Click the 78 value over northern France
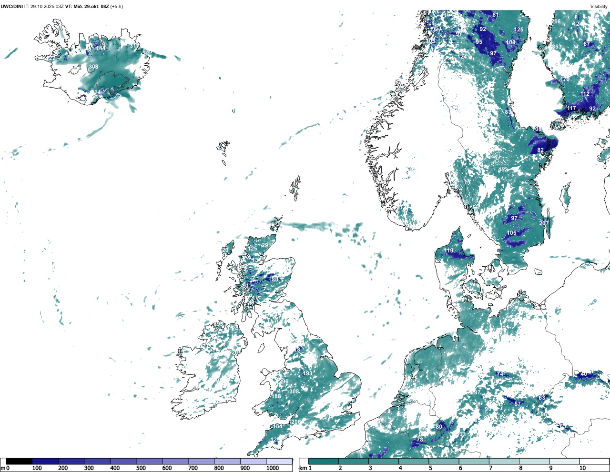Screen dimensions: 610x472 [x=420, y=440]
